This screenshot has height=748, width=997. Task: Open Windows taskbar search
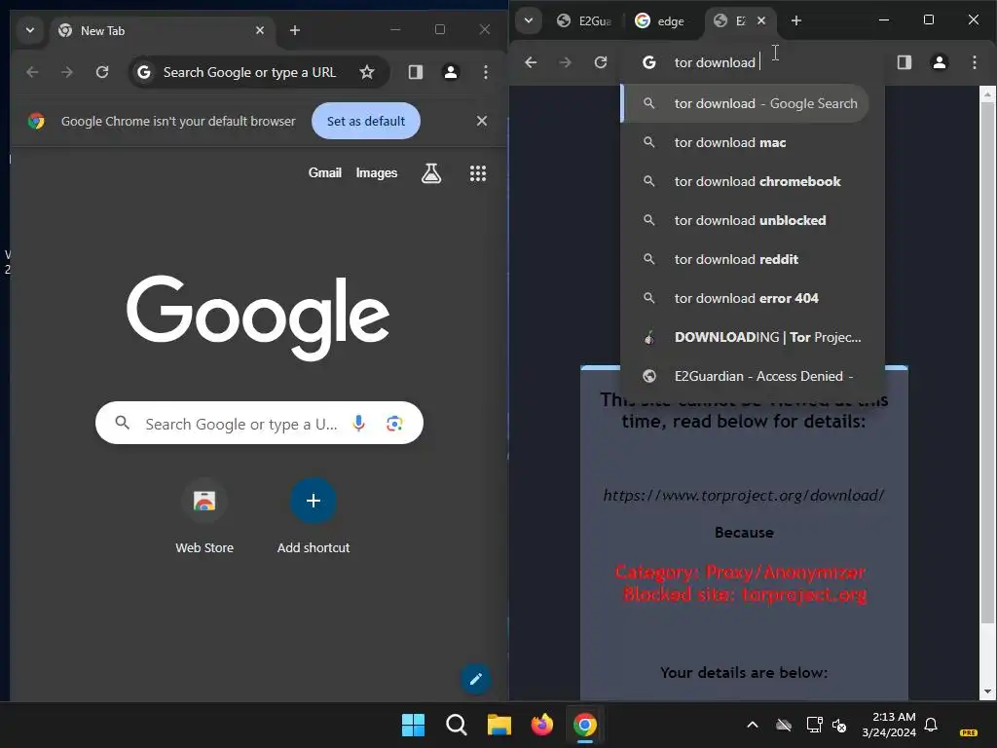click(456, 725)
